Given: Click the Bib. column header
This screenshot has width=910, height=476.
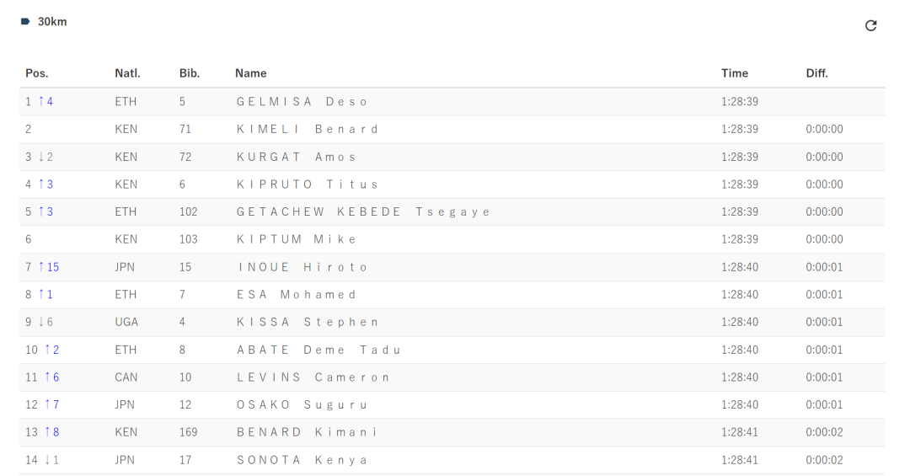Looking at the screenshot, I should point(190,73).
